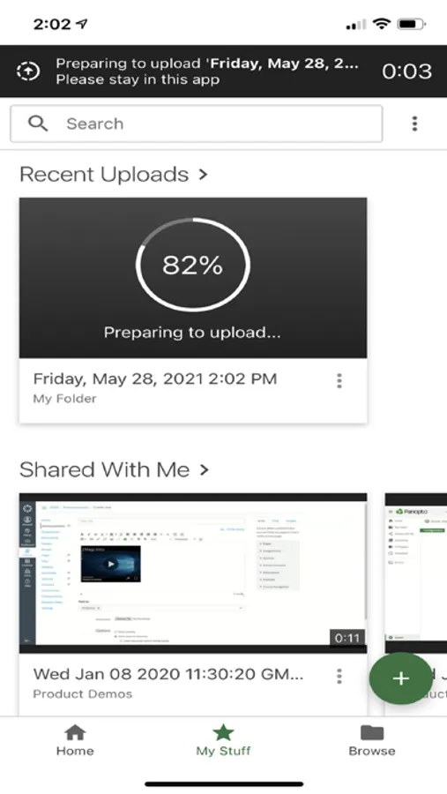Open options for Wed Jan 08 video
Screen dimensions: 447x794
click(x=339, y=676)
